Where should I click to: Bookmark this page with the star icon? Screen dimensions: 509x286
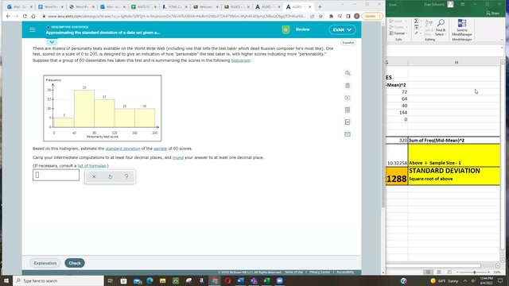pos(321,16)
